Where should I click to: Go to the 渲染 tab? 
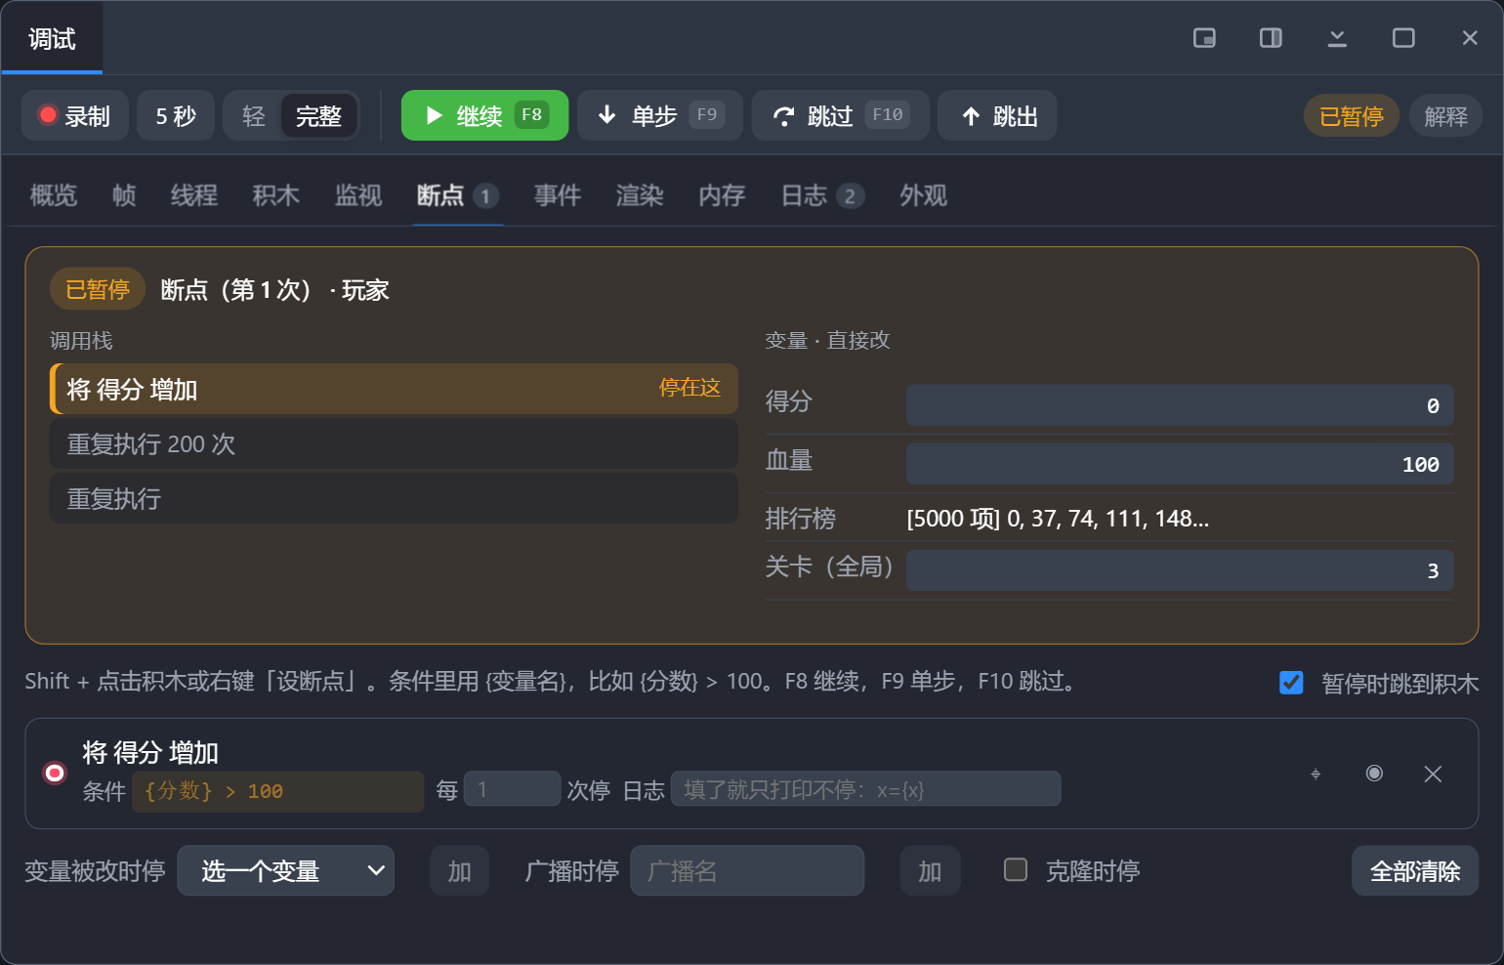coord(640,195)
